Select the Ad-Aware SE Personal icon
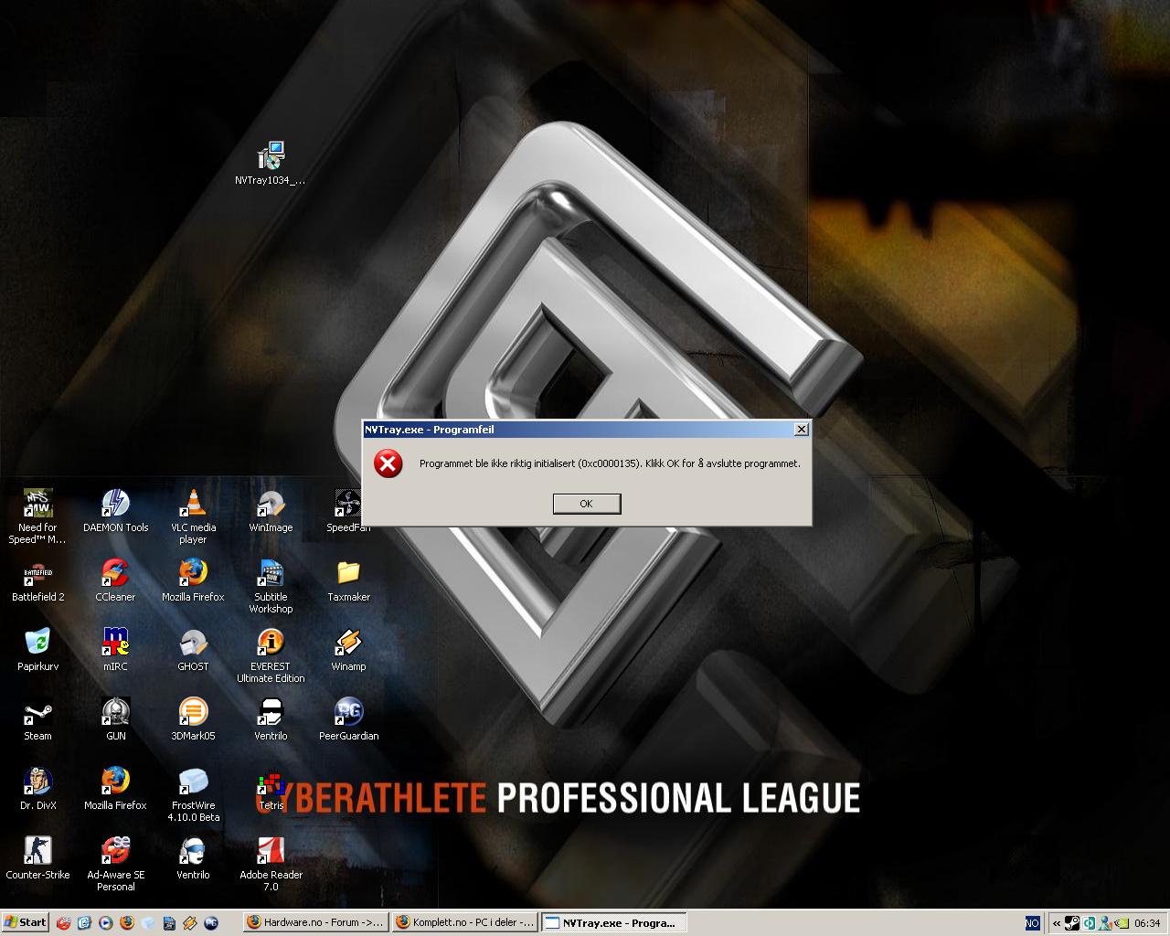Screen dimensions: 1170x936 [115, 864]
